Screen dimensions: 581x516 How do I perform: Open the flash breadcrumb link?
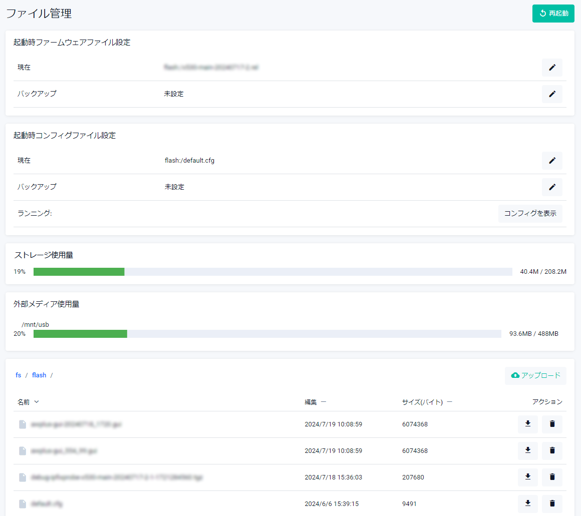[x=39, y=375]
